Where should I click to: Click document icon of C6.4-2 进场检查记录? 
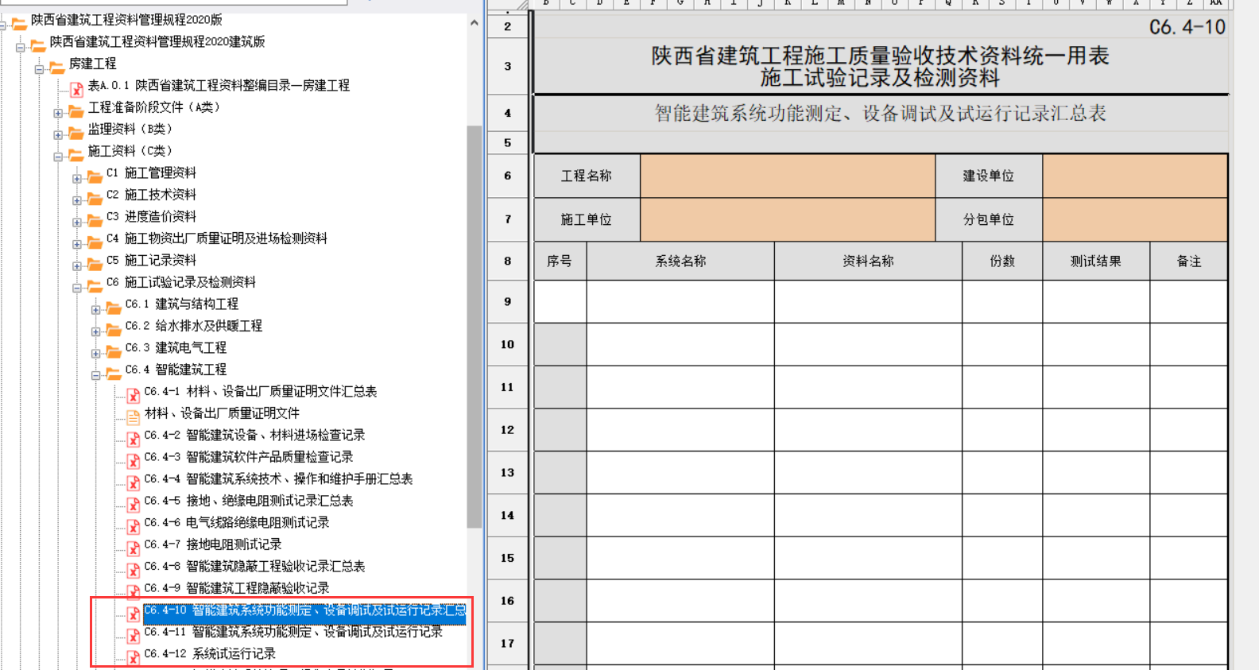coord(134,439)
